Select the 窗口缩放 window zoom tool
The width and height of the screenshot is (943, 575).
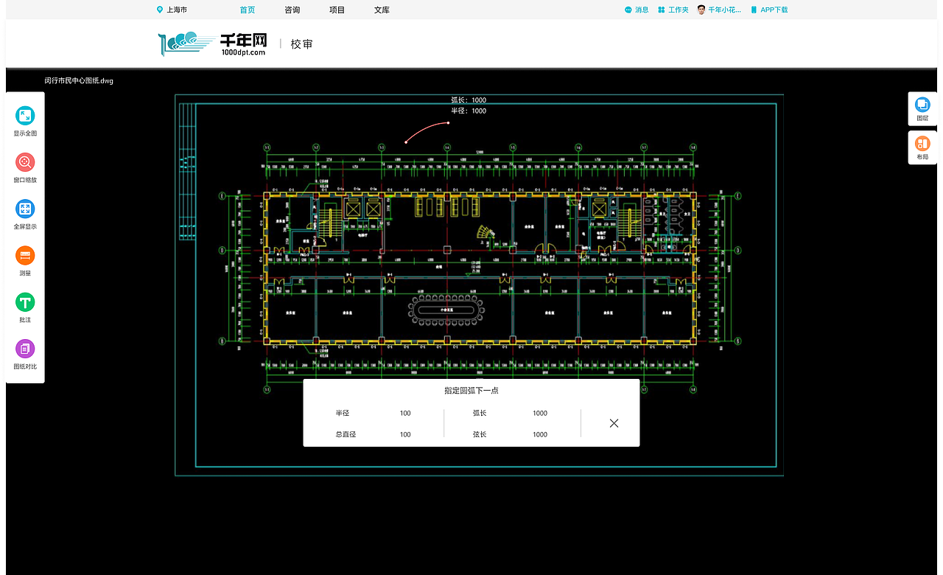25,162
